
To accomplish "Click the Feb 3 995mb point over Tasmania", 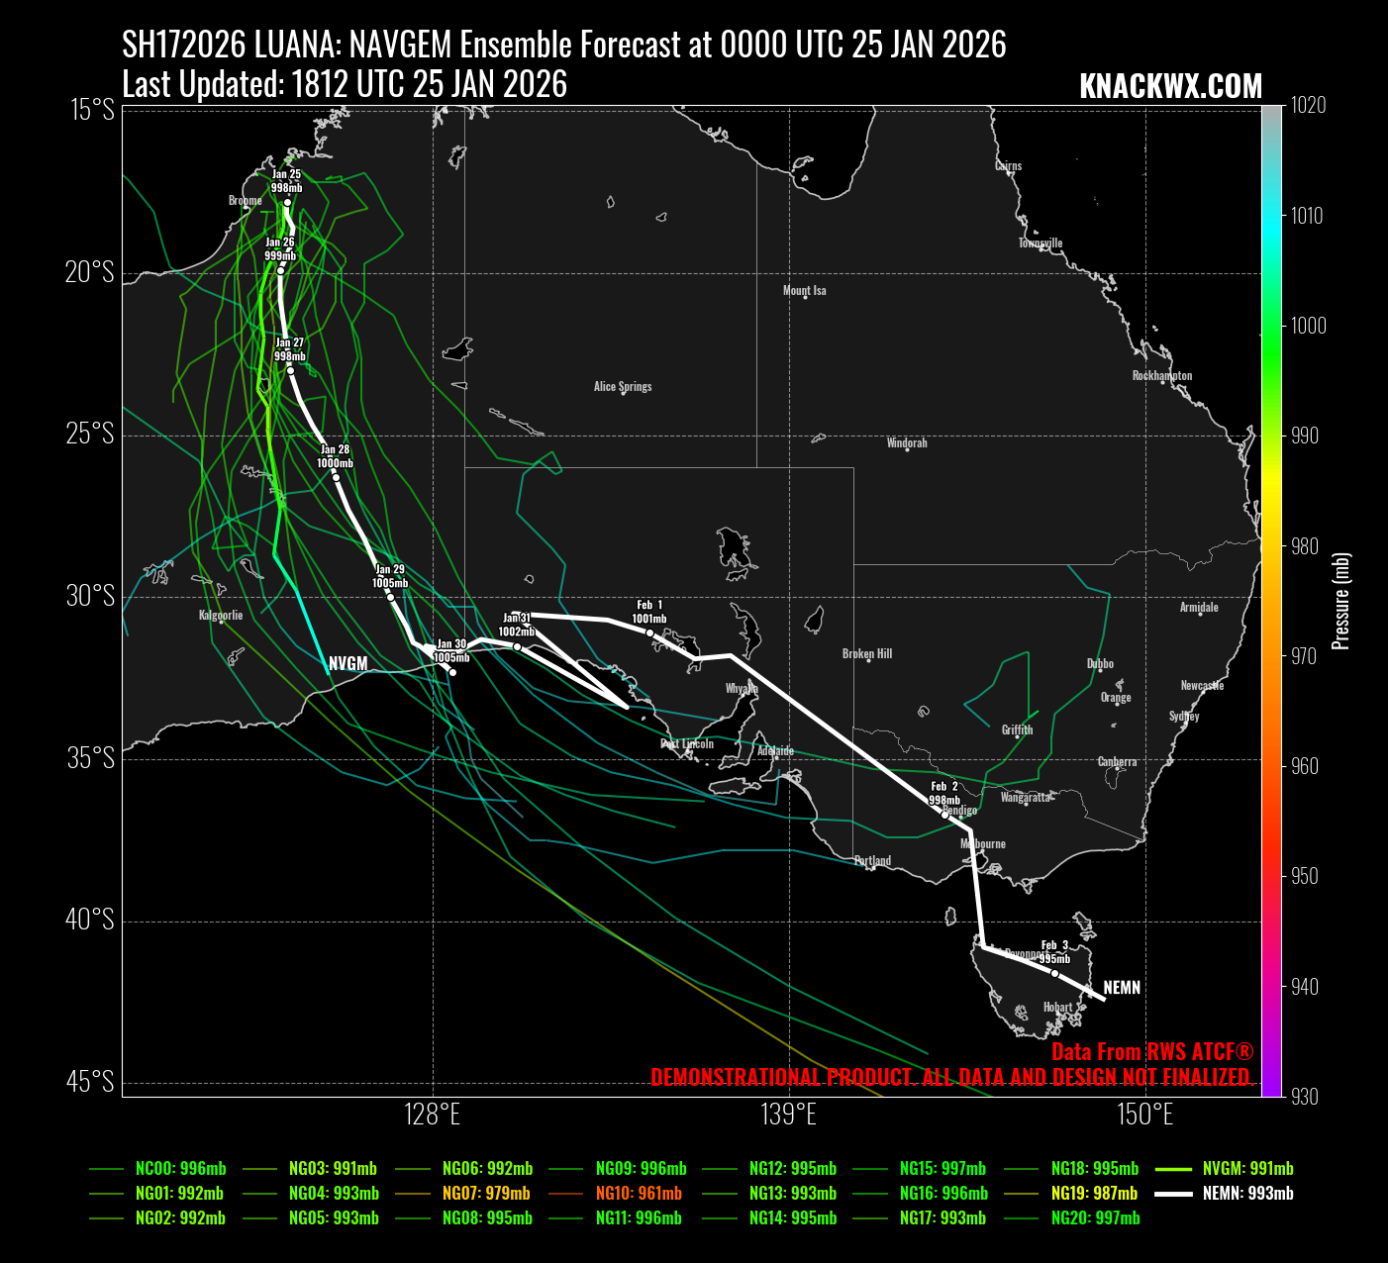I will coord(1054,974).
